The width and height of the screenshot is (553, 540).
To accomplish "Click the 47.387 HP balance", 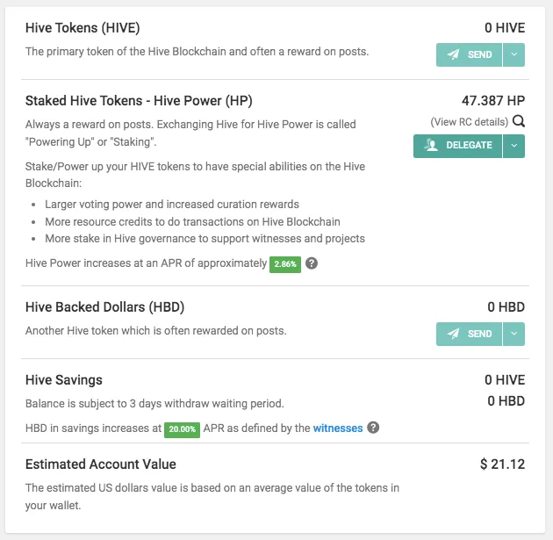I will [x=493, y=100].
